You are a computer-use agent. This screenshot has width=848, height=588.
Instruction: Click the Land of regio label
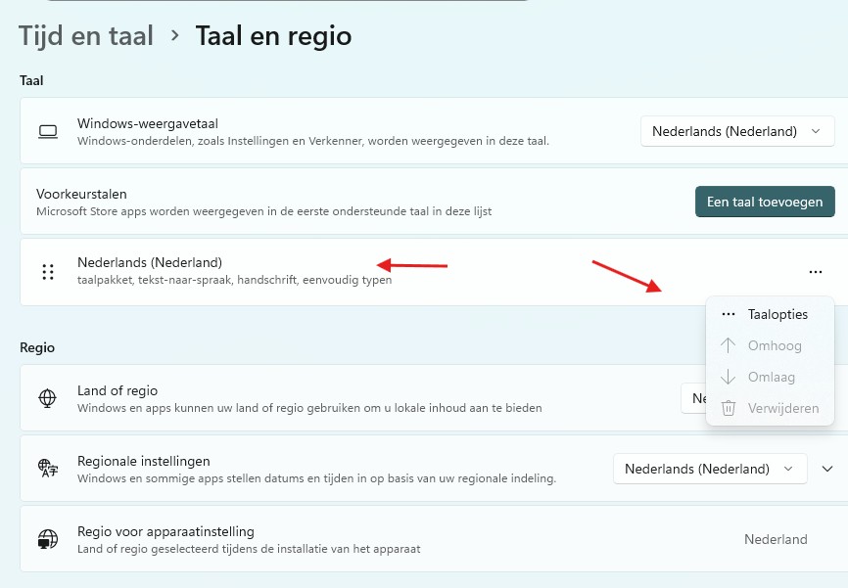pyautogui.click(x=118, y=390)
